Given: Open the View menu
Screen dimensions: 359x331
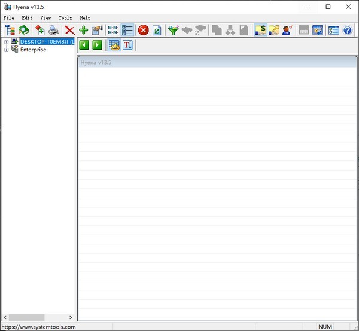Looking at the screenshot, I should tap(45, 17).
